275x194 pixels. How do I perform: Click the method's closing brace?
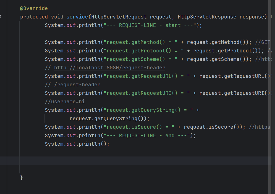pos(21,178)
